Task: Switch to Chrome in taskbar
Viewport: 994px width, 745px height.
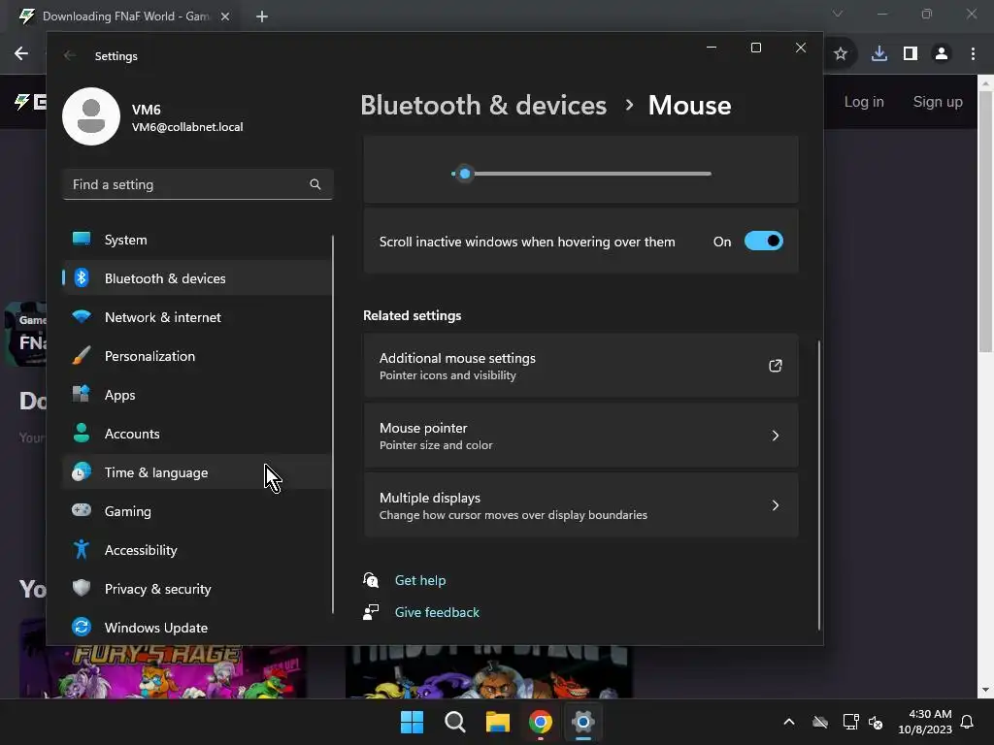Action: click(540, 722)
